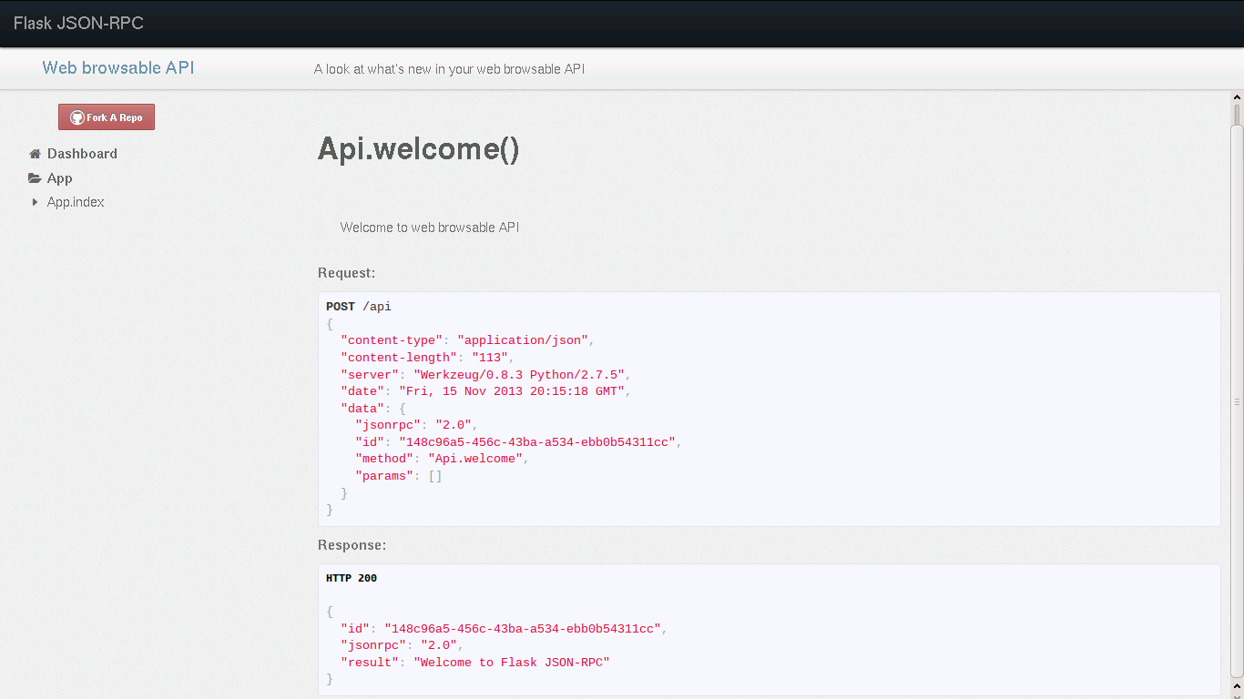Image resolution: width=1244 pixels, height=699 pixels.
Task: Collapse the App section label
Action: [59, 178]
